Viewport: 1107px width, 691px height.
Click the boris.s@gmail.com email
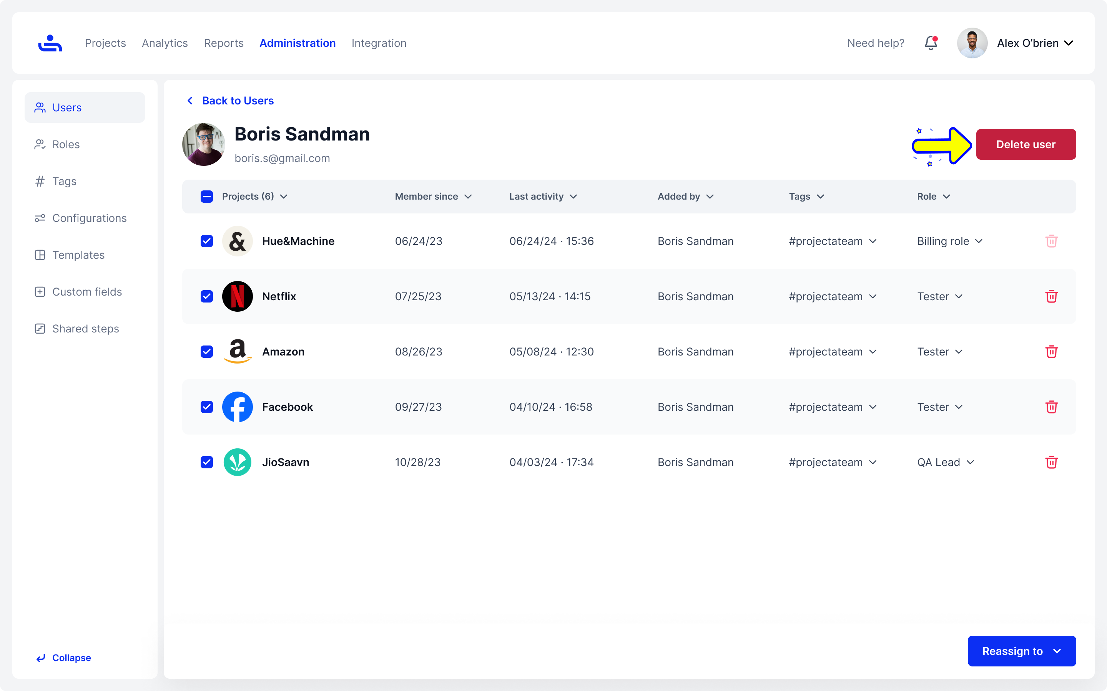[282, 158]
